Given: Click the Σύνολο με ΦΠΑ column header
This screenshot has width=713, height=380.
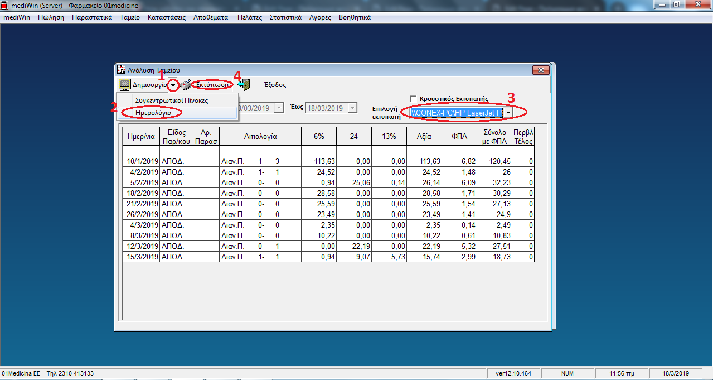Looking at the screenshot, I should [x=494, y=136].
